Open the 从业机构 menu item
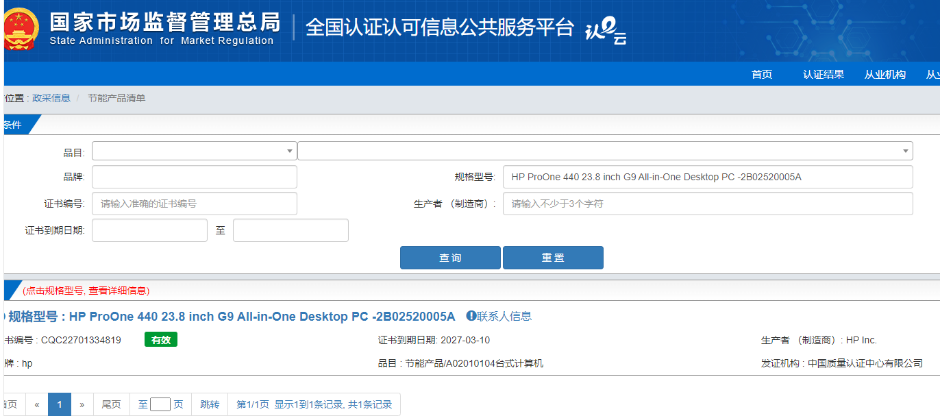 pyautogui.click(x=885, y=75)
